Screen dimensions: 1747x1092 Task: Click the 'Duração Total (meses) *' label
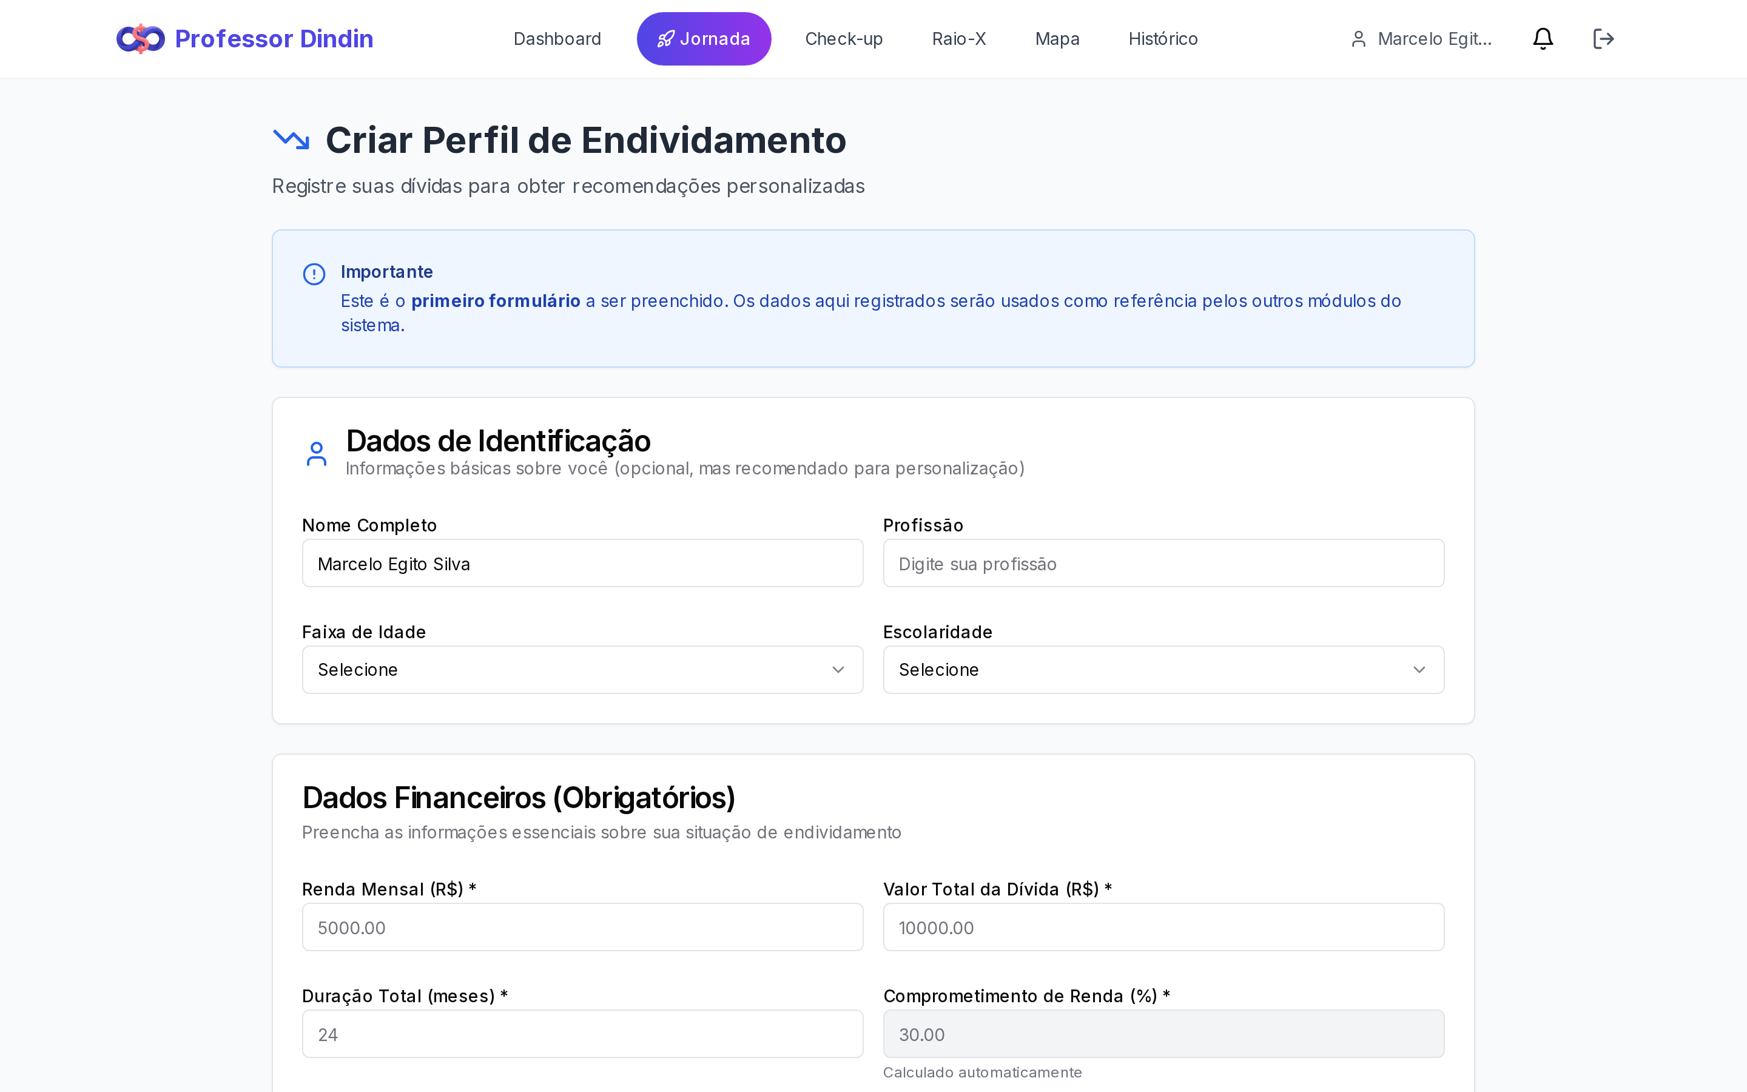click(405, 996)
